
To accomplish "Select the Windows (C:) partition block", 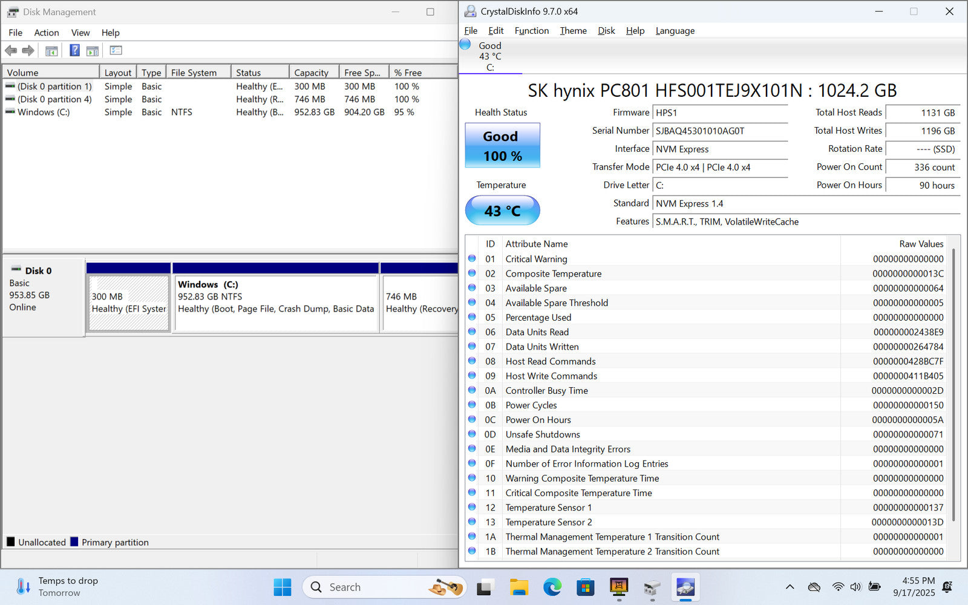I will (276, 302).
